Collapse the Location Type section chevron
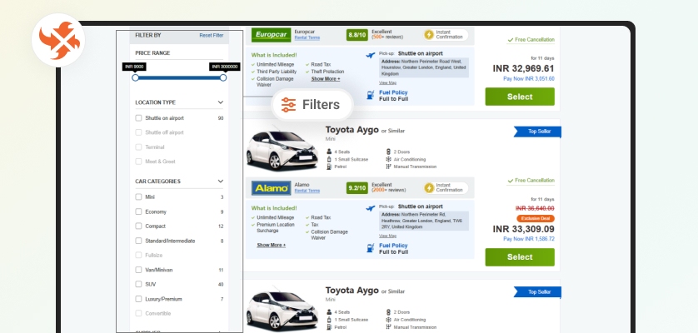The image size is (698, 333). (x=221, y=102)
